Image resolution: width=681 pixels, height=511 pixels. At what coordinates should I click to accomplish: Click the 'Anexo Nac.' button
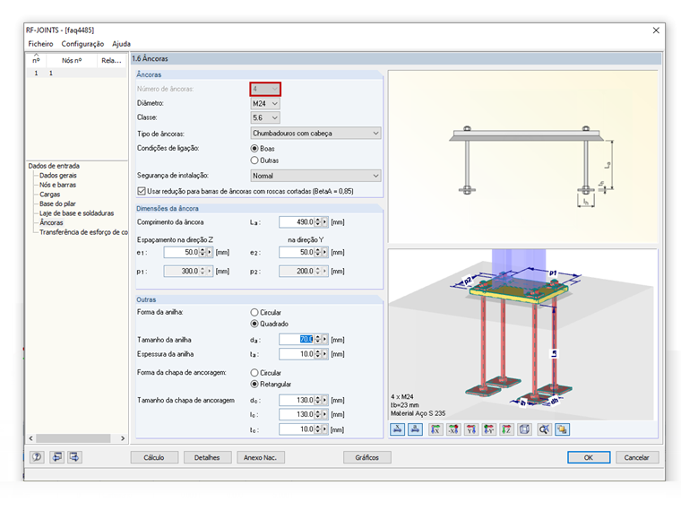(x=261, y=457)
